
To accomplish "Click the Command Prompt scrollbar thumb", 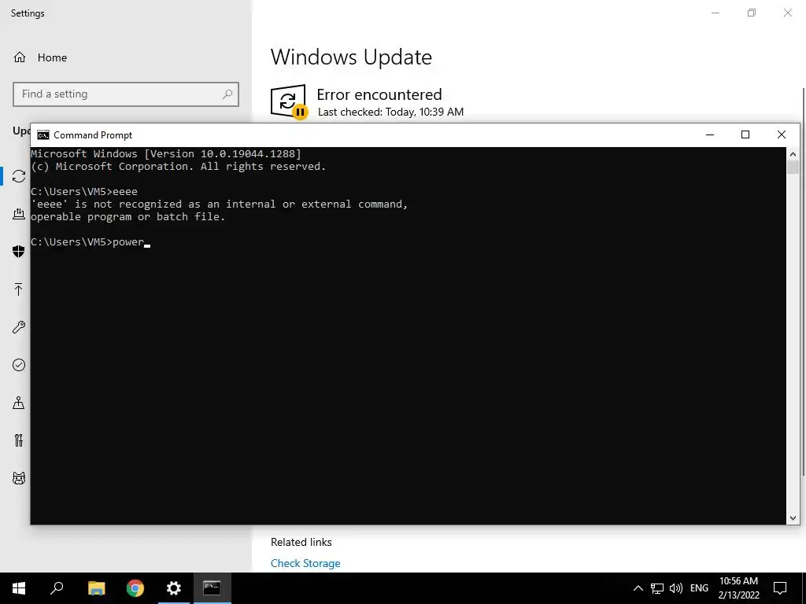I will point(793,168).
